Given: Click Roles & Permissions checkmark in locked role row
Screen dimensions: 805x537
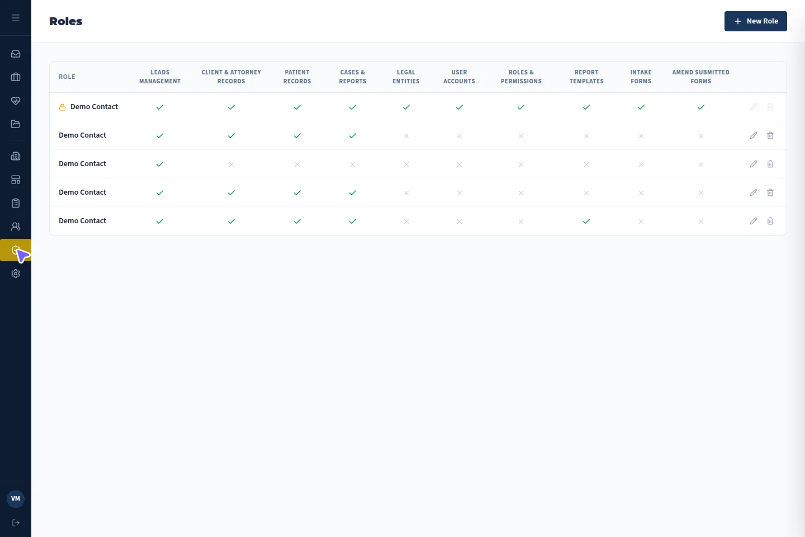Looking at the screenshot, I should [x=521, y=107].
